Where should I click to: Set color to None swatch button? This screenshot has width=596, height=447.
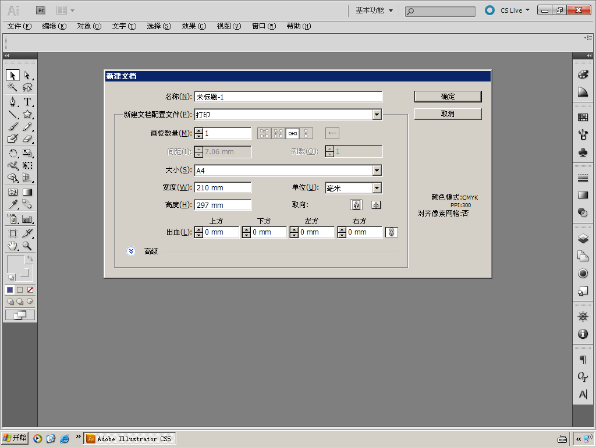30,290
